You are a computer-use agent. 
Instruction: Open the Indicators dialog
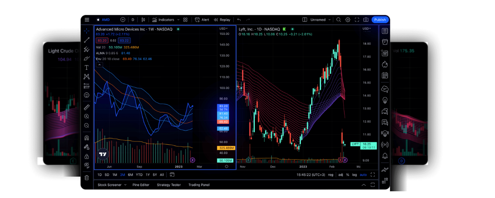163,20
